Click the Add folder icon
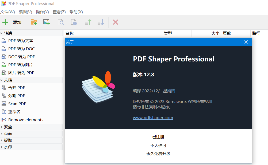 coord(34,22)
